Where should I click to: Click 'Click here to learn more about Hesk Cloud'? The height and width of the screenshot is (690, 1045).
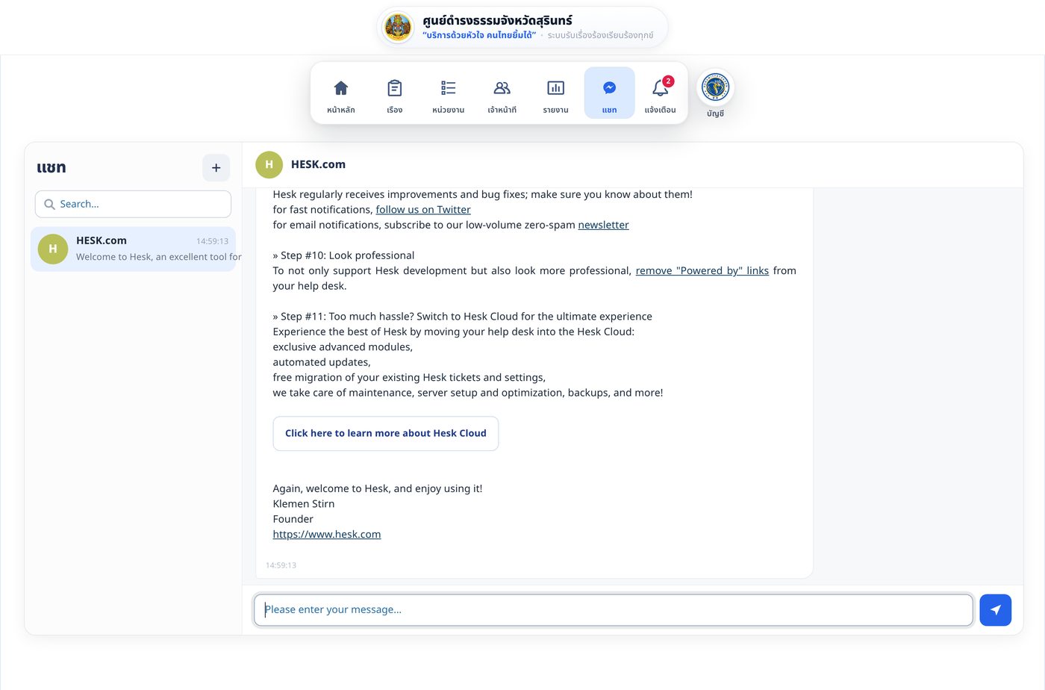click(386, 434)
